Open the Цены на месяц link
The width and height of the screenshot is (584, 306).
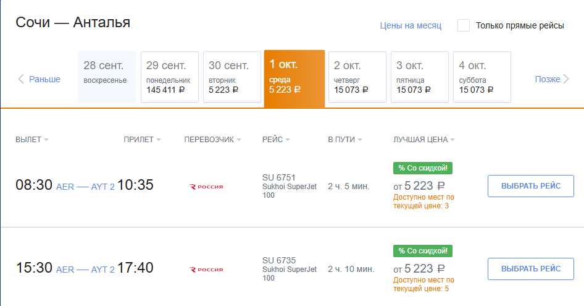pyautogui.click(x=411, y=25)
